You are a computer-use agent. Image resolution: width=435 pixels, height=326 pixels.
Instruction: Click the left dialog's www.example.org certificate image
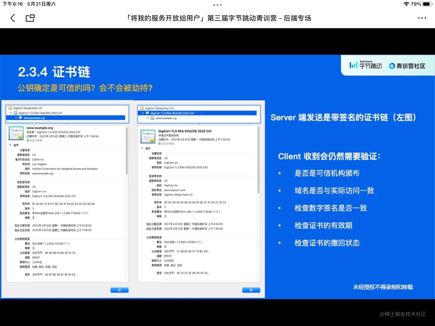coord(16,133)
